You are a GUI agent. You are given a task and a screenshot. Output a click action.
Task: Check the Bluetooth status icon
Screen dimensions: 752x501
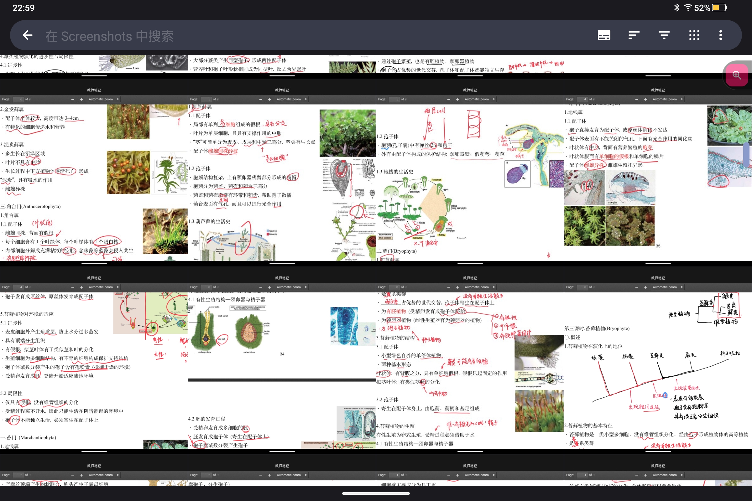pos(676,8)
